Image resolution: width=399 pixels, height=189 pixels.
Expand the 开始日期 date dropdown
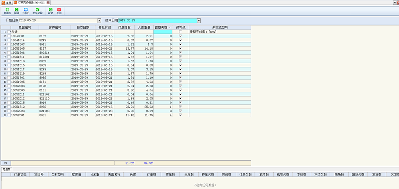pos(99,20)
